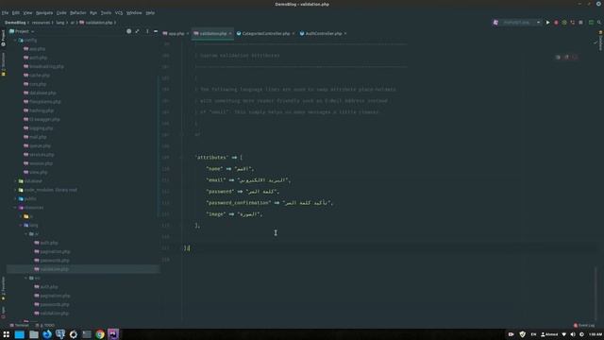Open Project panel options menu
604x340 pixels.
tap(147, 31)
